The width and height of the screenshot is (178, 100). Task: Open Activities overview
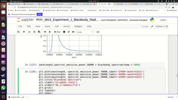tap(4, 1)
